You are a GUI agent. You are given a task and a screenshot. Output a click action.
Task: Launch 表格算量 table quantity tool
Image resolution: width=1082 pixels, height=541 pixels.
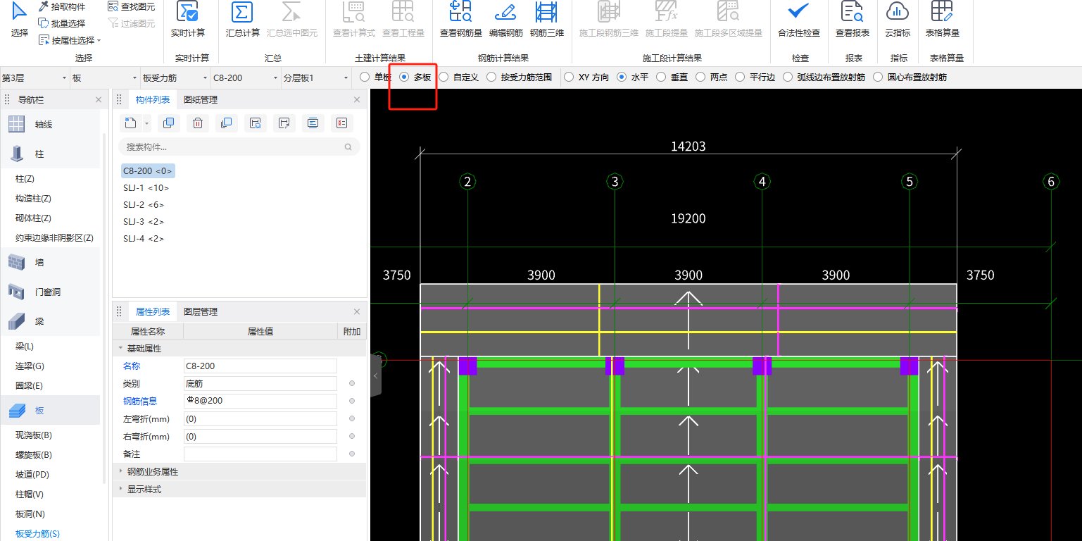coord(943,20)
